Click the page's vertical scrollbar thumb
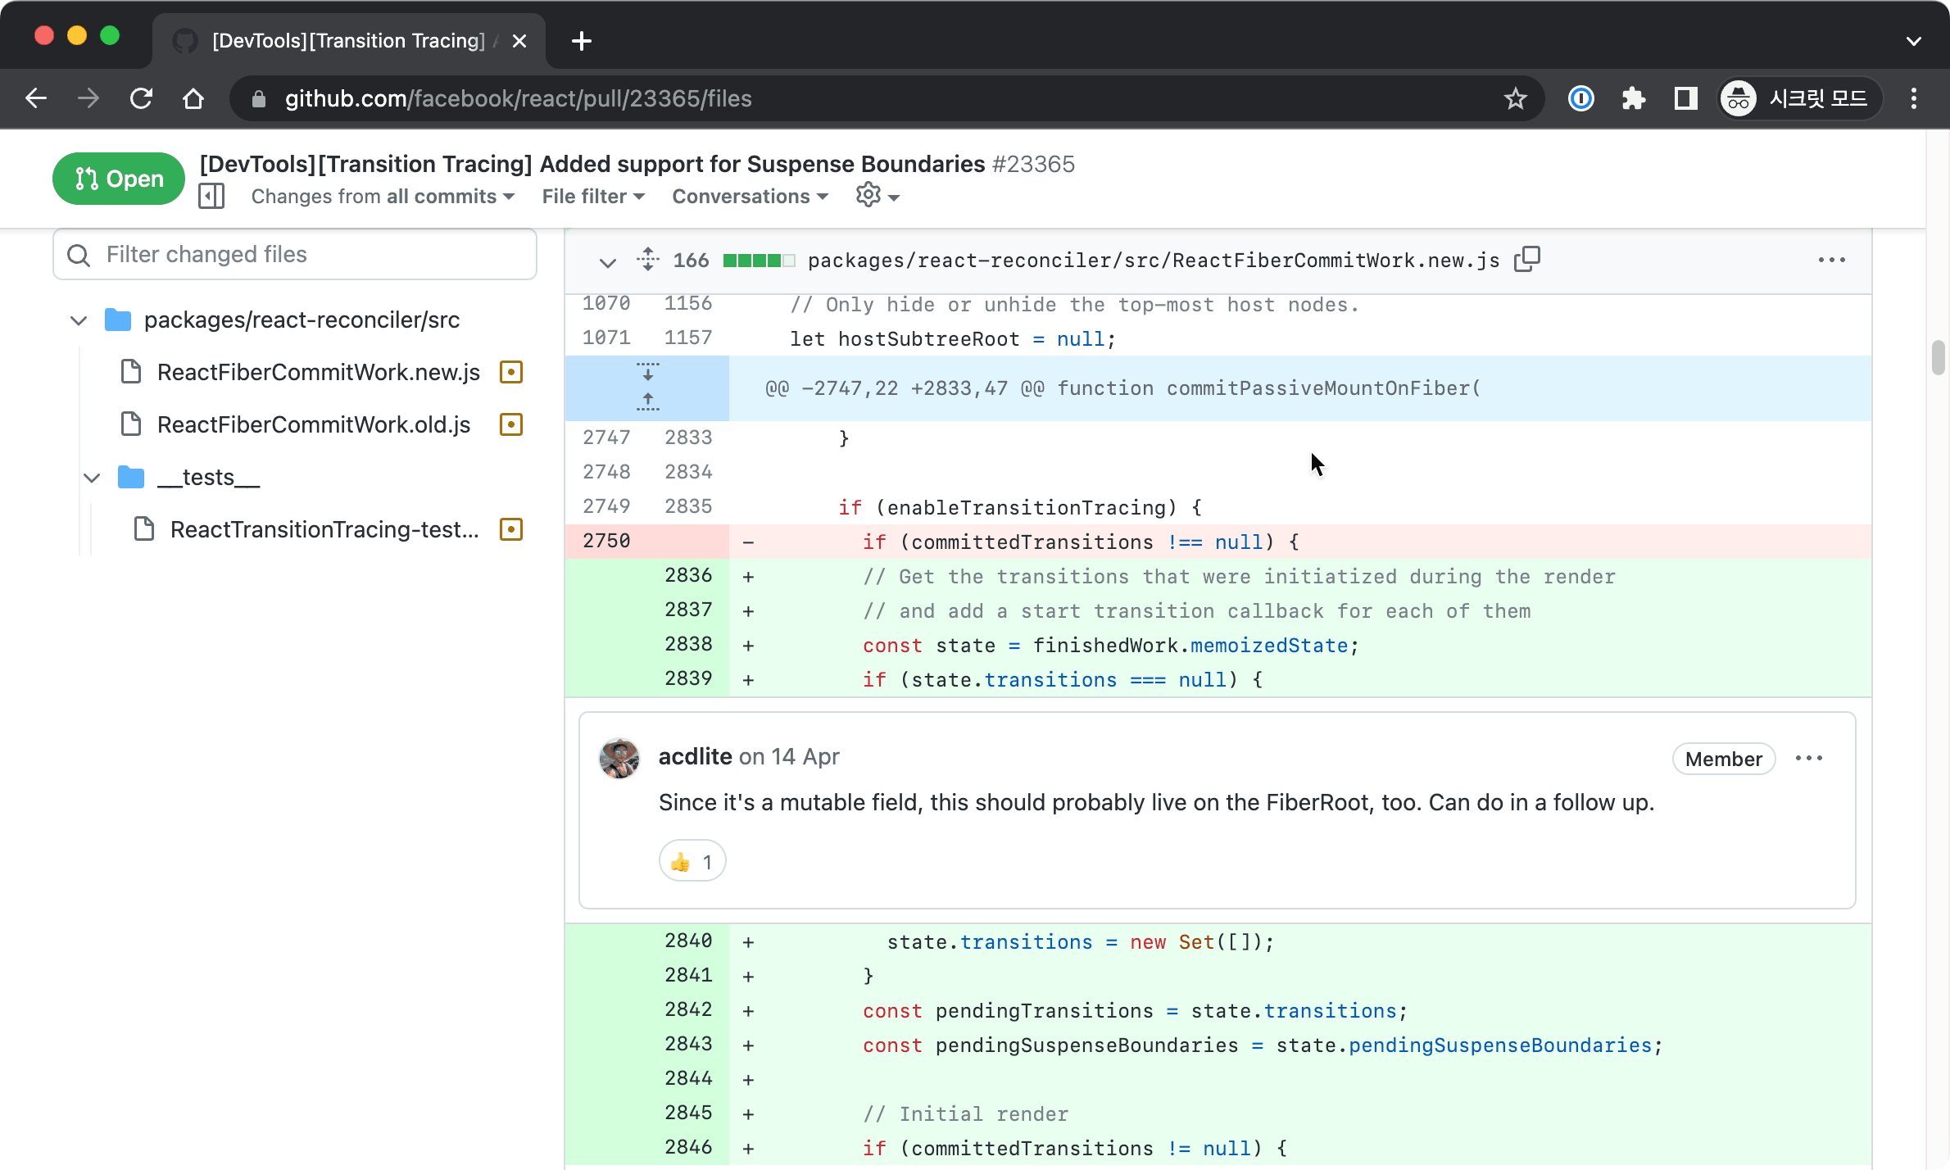The width and height of the screenshot is (1950, 1170). 1938,357
